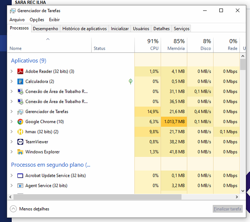This screenshot has width=250, height=222.
Task: Click the Calculadora app icon
Action: [21, 82]
